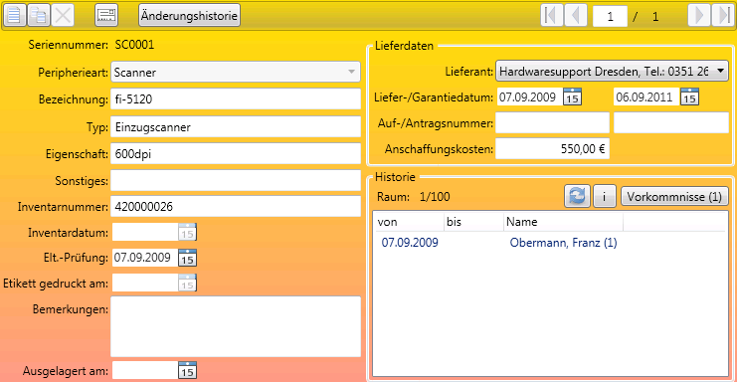Screen dimensions: 737x382
Task: Click the Raum value 1/100
Action: [435, 196]
